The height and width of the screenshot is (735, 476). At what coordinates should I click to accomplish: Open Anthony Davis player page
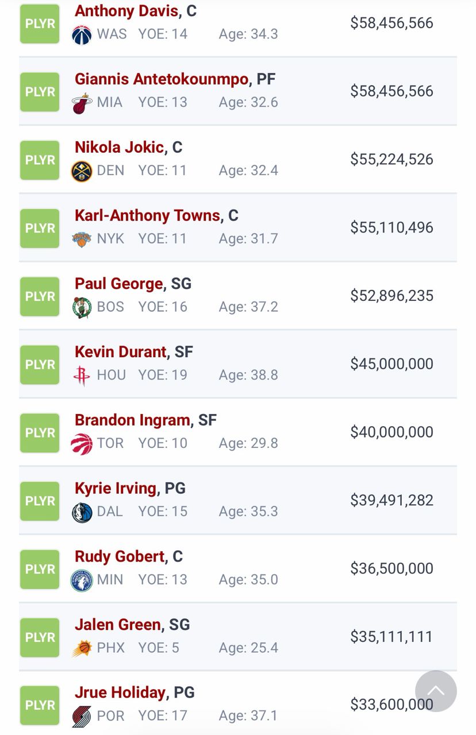click(x=126, y=11)
